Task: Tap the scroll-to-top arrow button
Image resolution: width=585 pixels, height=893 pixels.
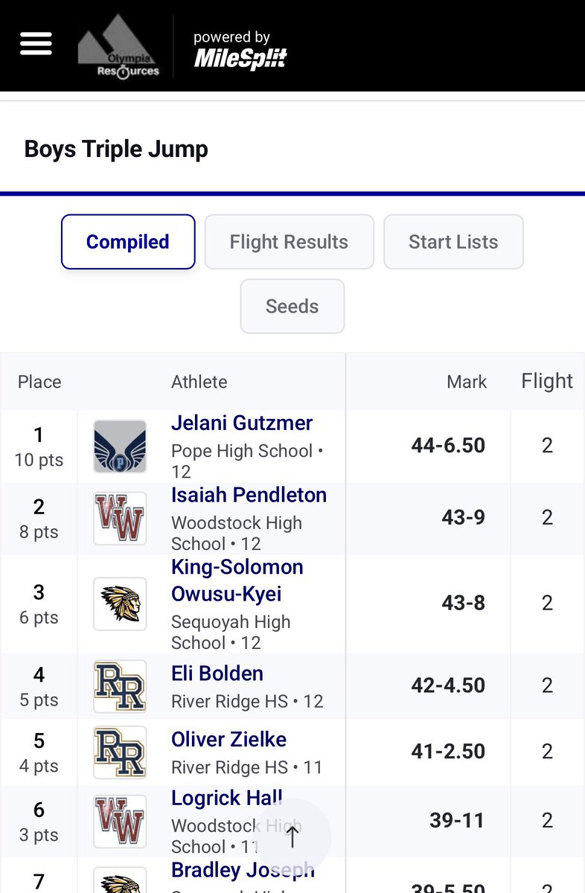Action: [292, 837]
